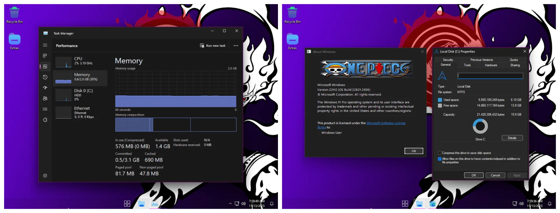Click the Drive C usage donut chart
Image resolution: width=560 pixels, height=213 pixels.
coord(480,126)
